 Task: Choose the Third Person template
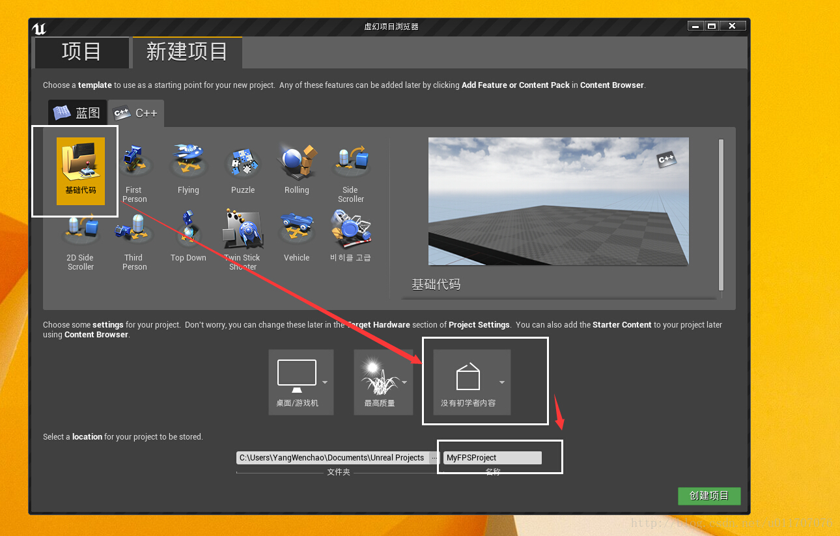click(x=134, y=241)
